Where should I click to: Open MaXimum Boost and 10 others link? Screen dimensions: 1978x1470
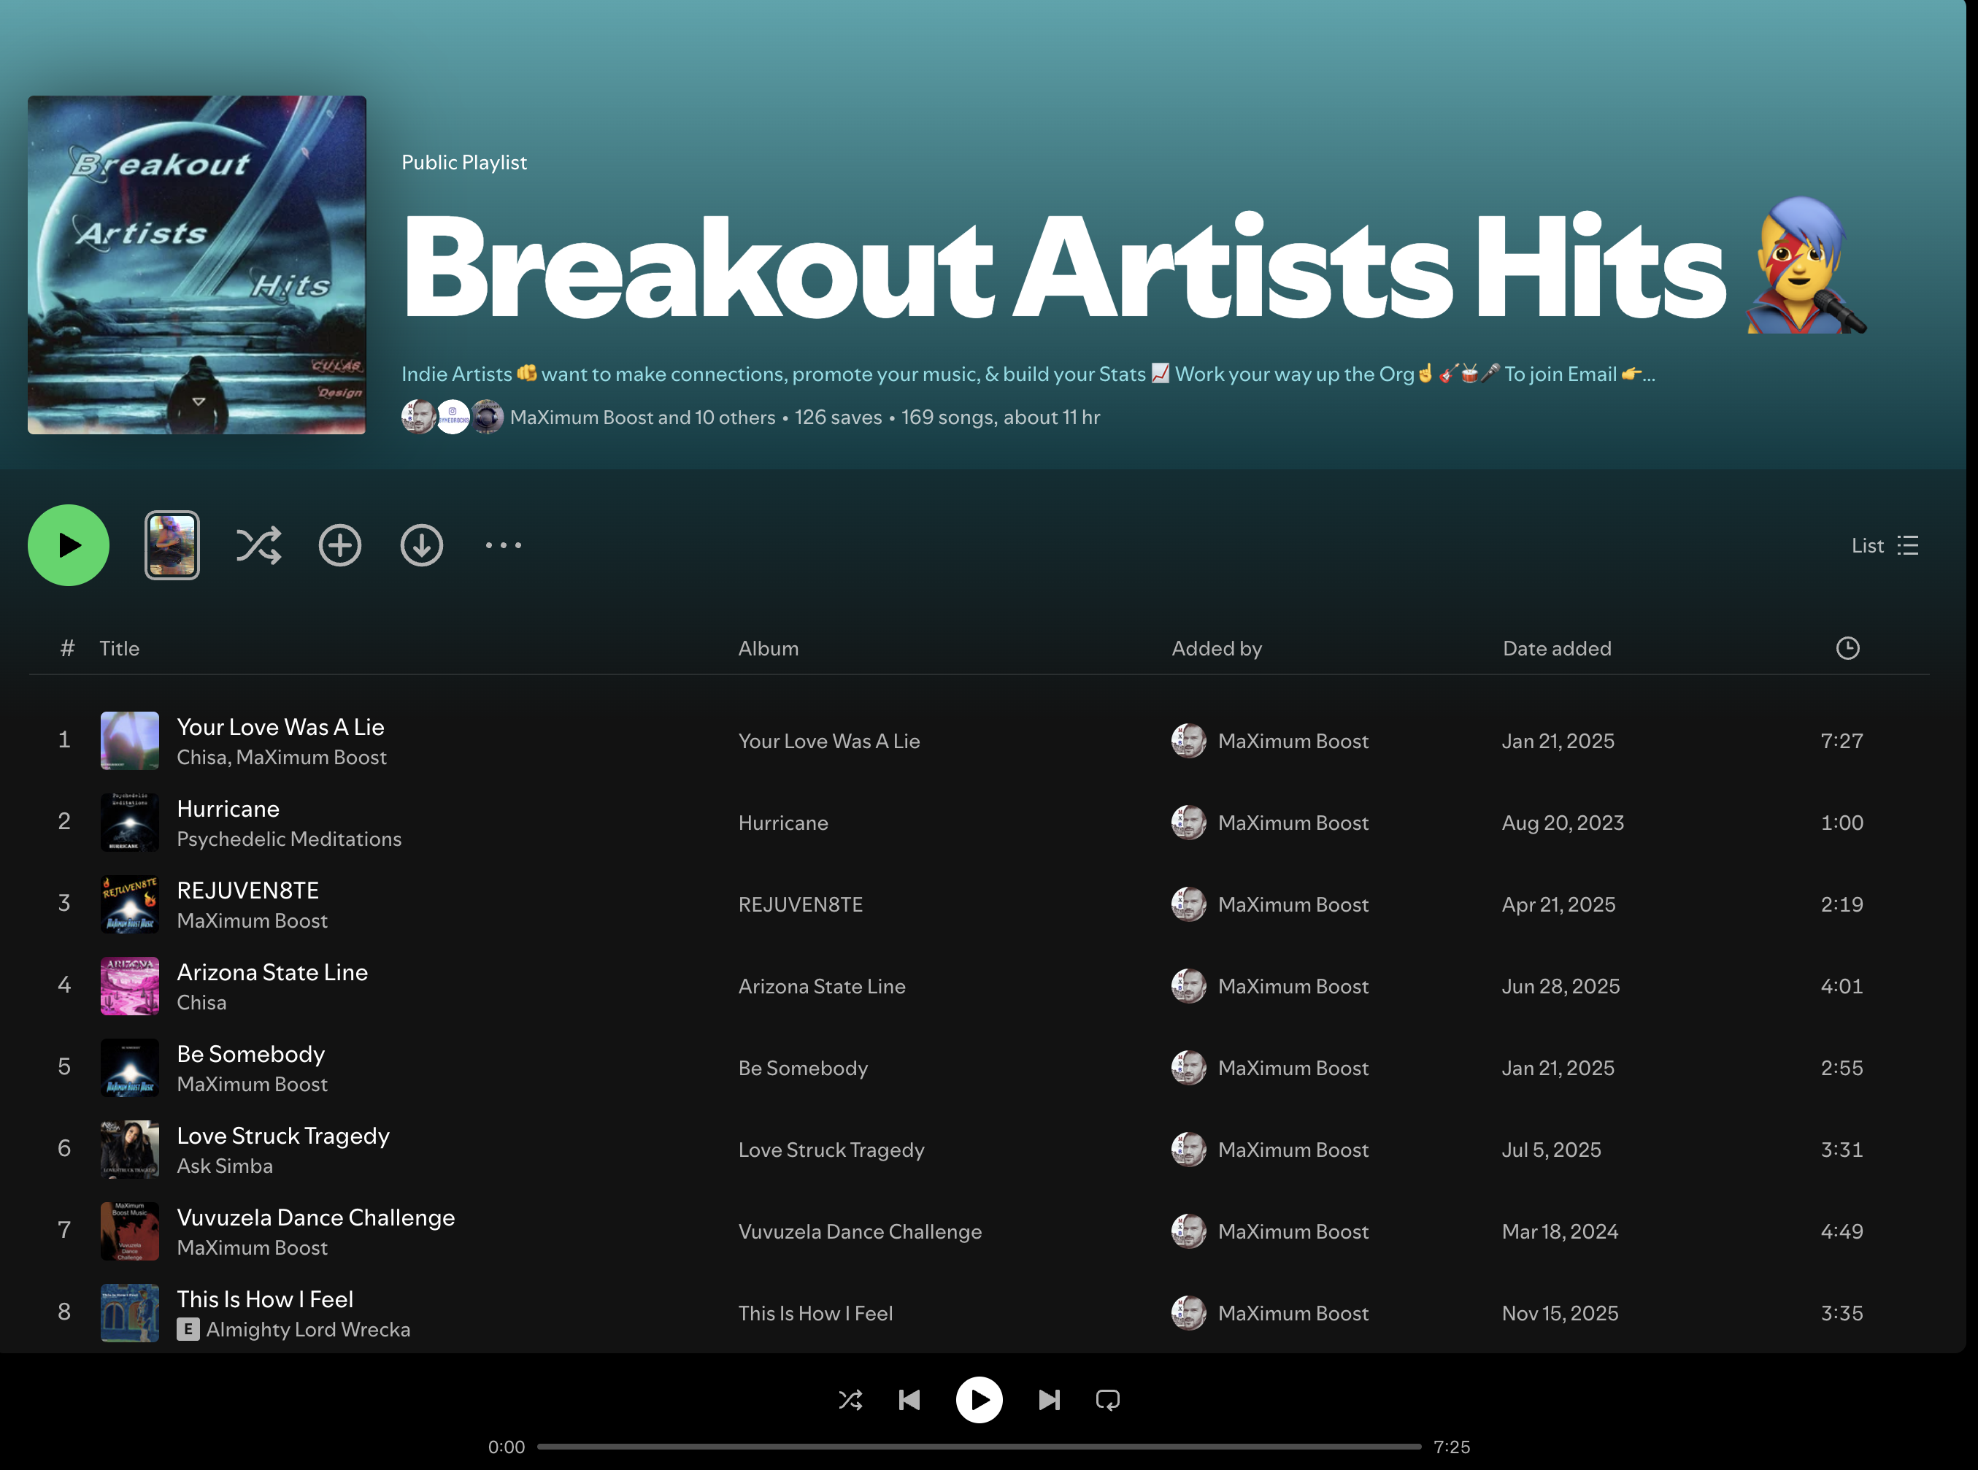pyautogui.click(x=642, y=417)
